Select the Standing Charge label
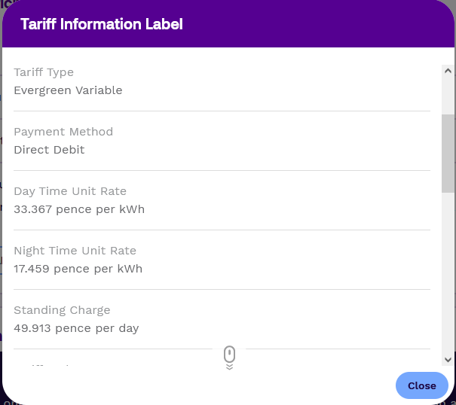 62,310
